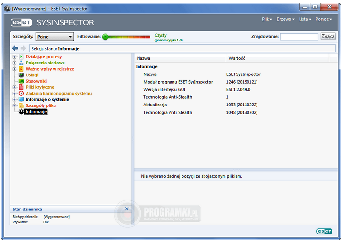
Task: Open the Drzewo menu
Action: [x=286, y=19]
